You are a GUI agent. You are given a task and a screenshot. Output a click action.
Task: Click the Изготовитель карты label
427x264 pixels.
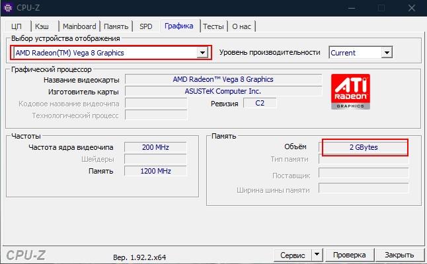[83, 92]
